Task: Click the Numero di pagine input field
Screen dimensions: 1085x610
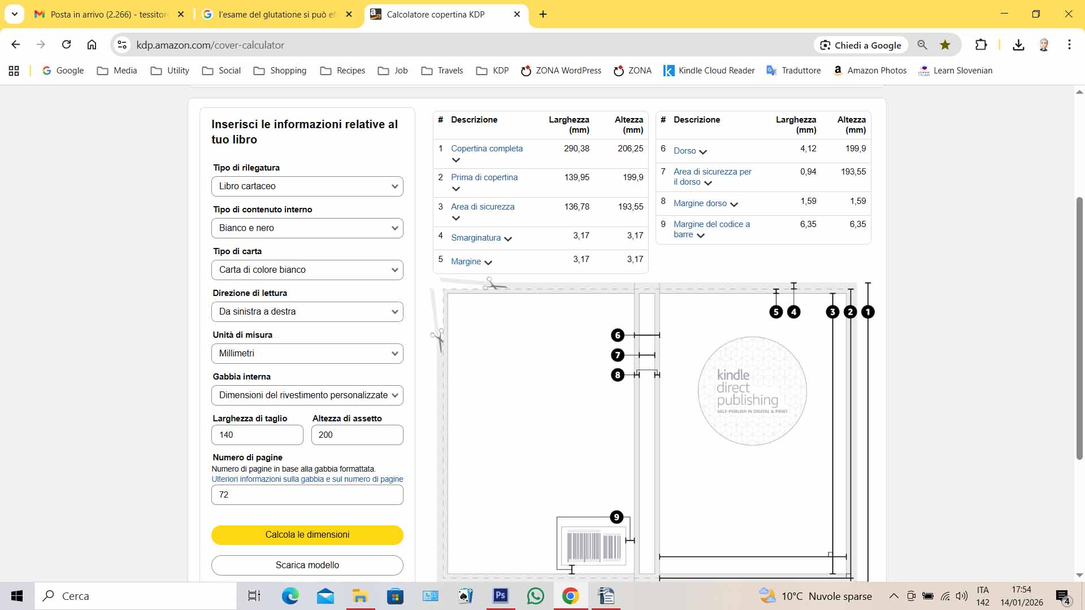Action: 307,495
